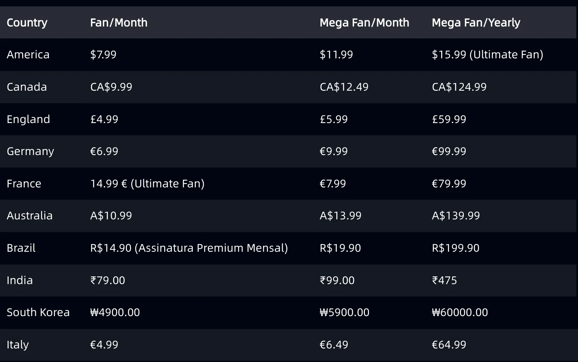Select England's £59.99 yearly price

[x=449, y=119]
